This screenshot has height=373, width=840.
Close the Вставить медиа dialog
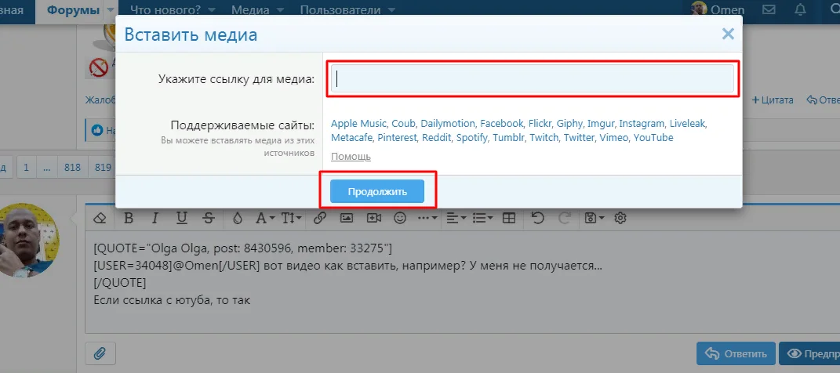pyautogui.click(x=728, y=34)
